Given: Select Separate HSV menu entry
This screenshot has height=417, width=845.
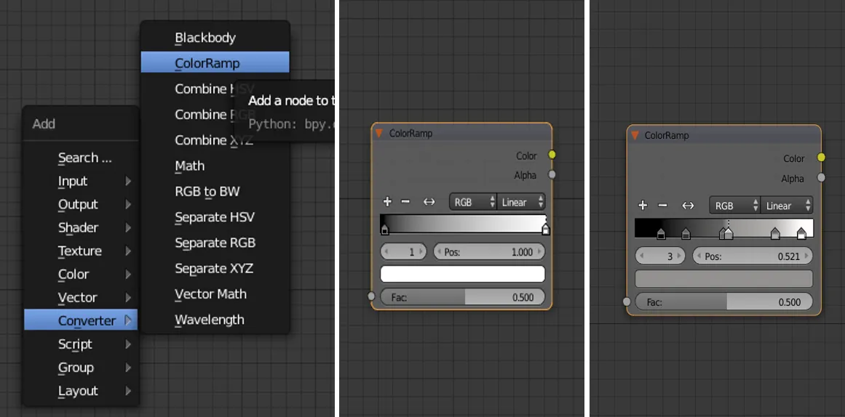Looking at the screenshot, I should (x=215, y=217).
